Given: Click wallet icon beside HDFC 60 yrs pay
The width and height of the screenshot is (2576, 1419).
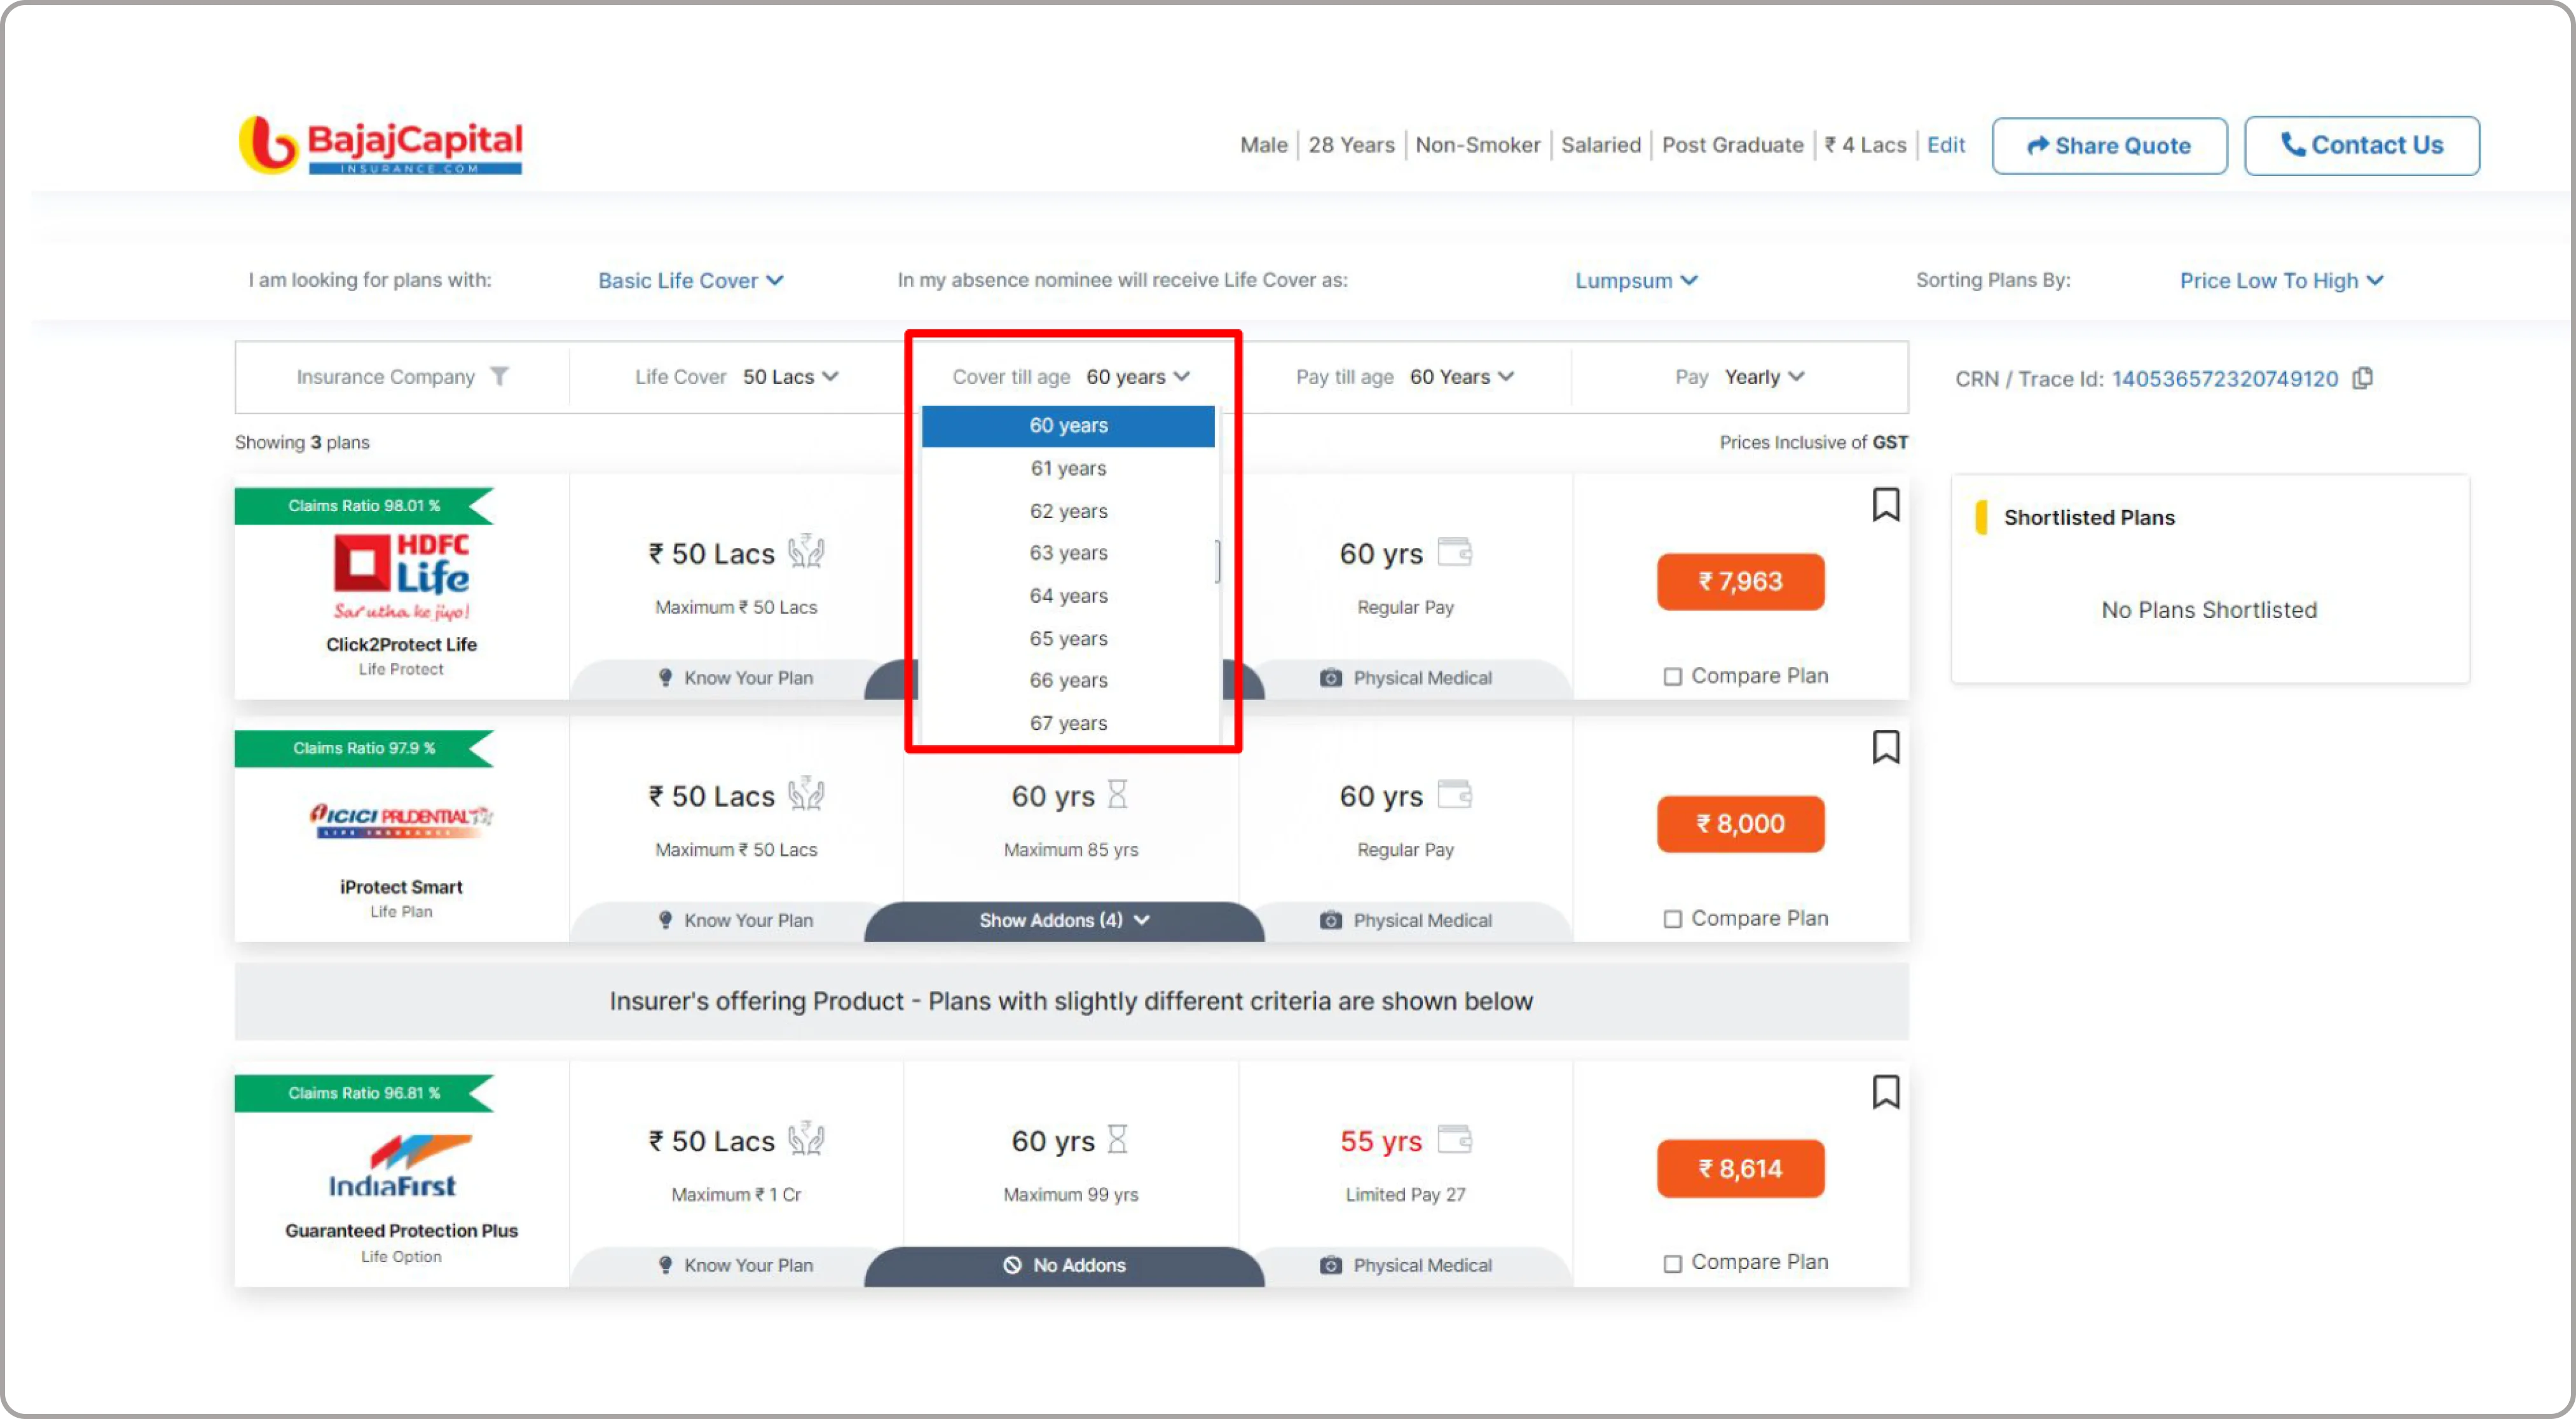Looking at the screenshot, I should click(x=1455, y=552).
